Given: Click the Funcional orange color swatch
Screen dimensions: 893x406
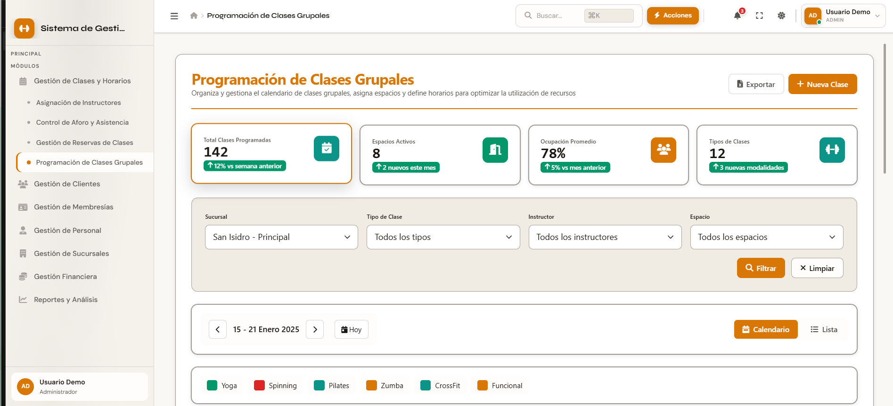Looking at the screenshot, I should point(482,385).
